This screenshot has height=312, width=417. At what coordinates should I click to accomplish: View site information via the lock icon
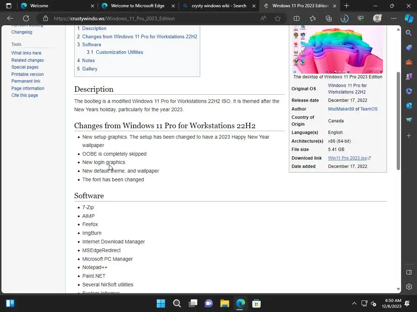(46, 18)
